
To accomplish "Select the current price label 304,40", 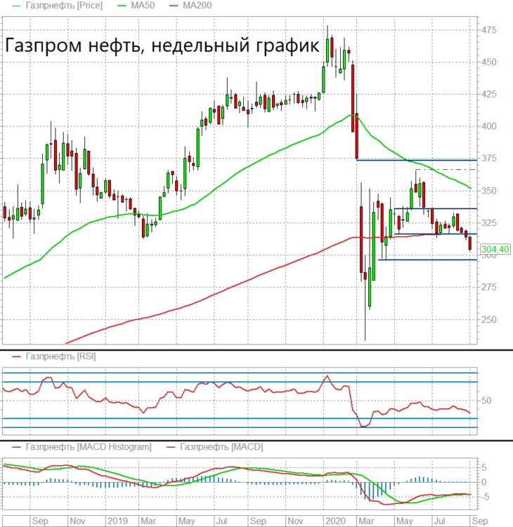I will [x=495, y=249].
